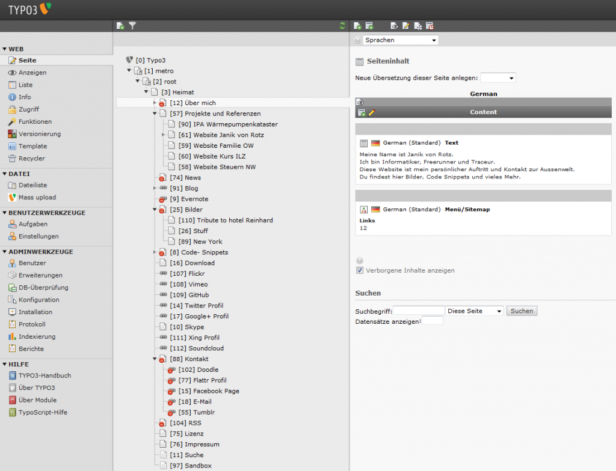Open the Liste module in sidebar
Image resolution: width=616 pixels, height=471 pixels.
coord(25,85)
